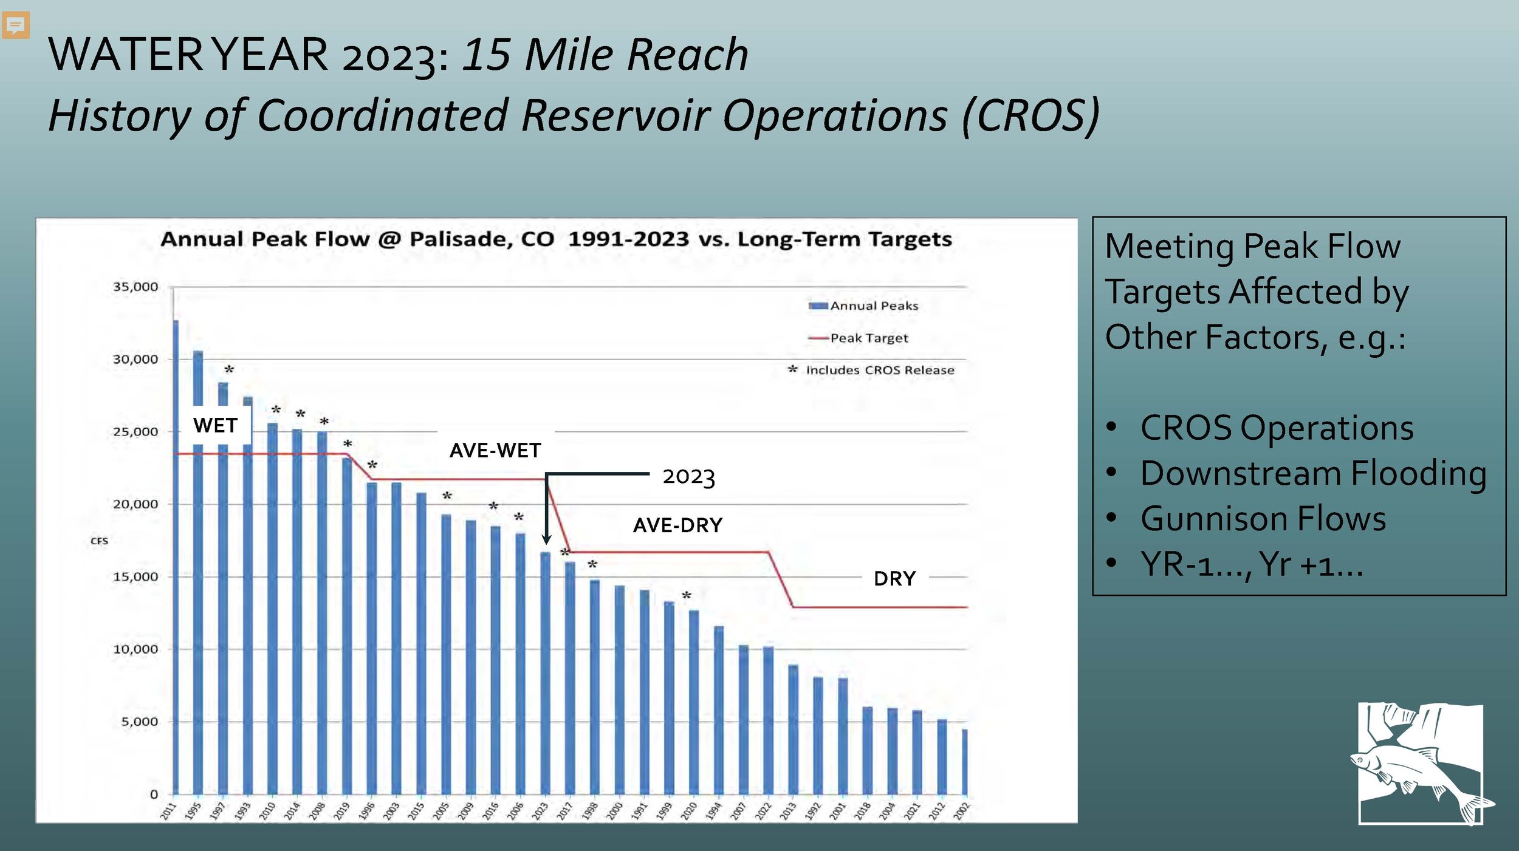Click the '35,000' y-axis label
This screenshot has height=851, width=1519.
(135, 287)
